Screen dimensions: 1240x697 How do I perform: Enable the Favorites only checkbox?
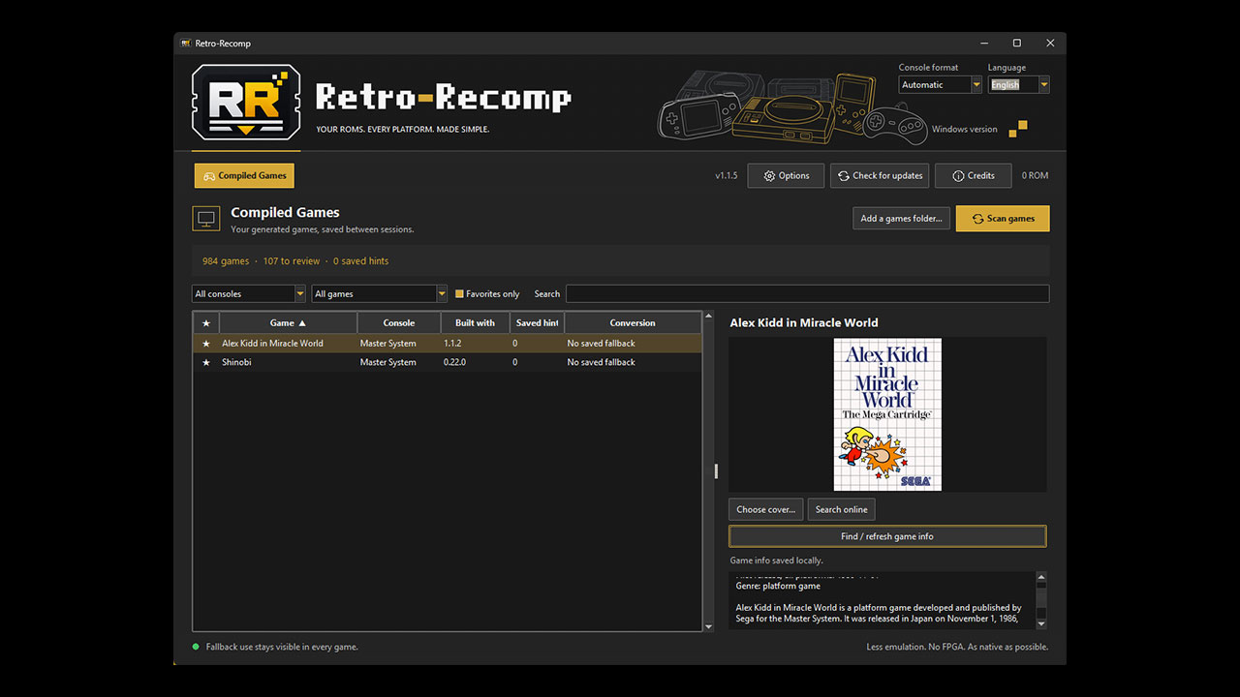(x=459, y=294)
